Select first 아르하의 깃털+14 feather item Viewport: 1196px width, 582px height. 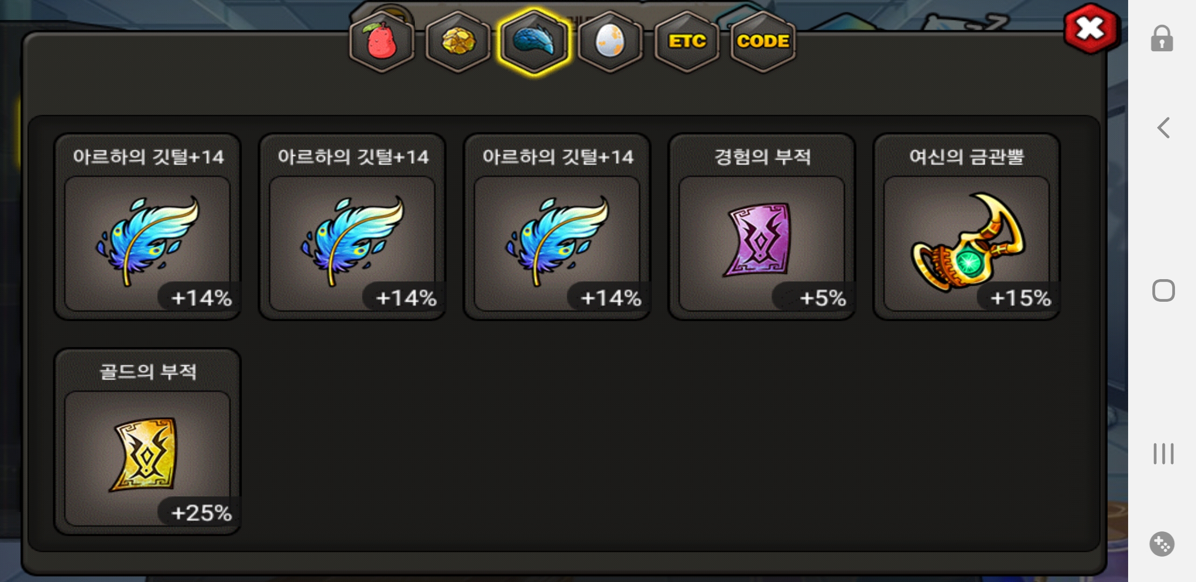[x=148, y=227]
